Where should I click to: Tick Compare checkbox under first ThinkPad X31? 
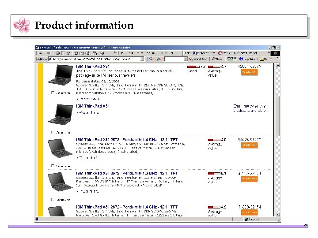point(53,93)
